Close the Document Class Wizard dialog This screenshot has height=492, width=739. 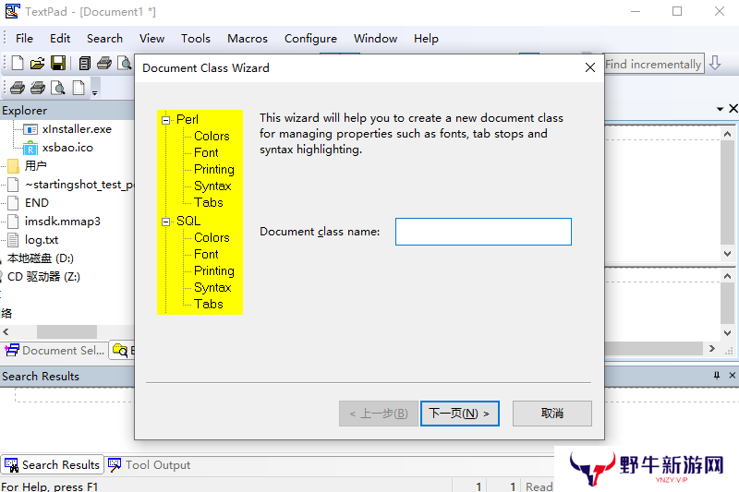(589, 67)
